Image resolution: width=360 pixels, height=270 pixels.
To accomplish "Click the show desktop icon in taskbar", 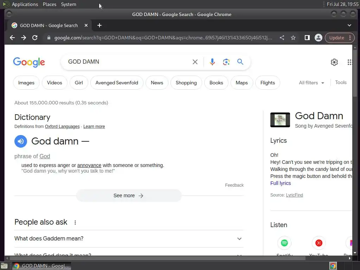I will 4,266.
